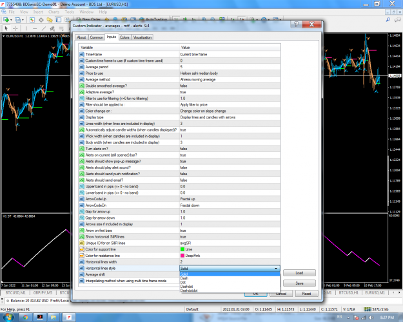403x322 pixels.
Task: Choose Dashdot in the style list
Action: click(230, 287)
